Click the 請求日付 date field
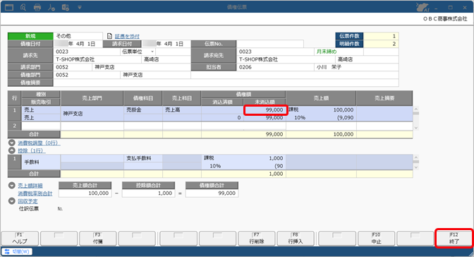 click(x=166, y=44)
